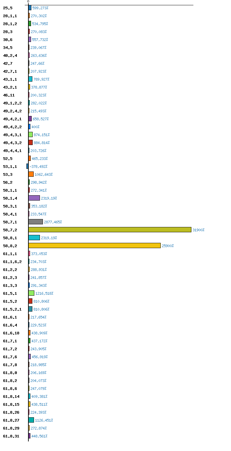Click the 31900% value label
The image size is (231, 451).
(198, 230)
